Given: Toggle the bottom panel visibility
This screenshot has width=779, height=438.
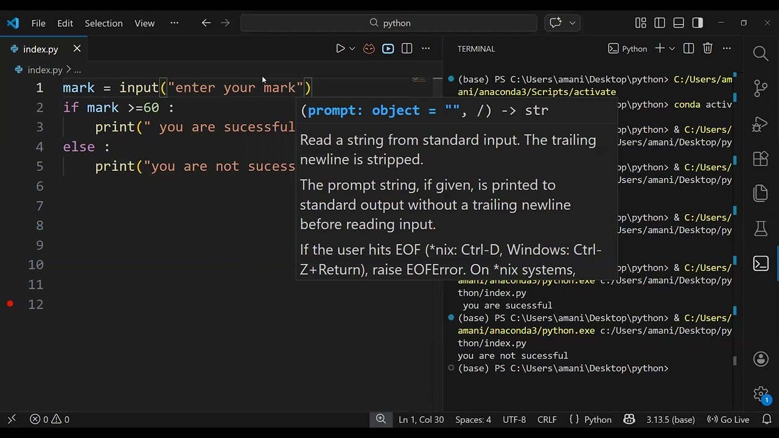Looking at the screenshot, I should click(x=679, y=23).
